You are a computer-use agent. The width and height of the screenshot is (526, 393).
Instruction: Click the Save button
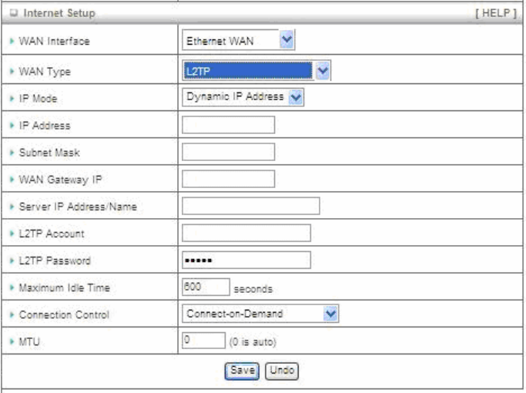[242, 371]
